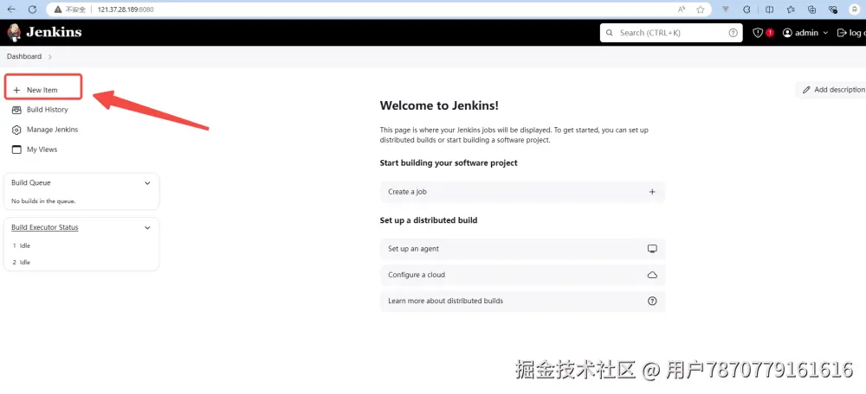The height and width of the screenshot is (394, 866).
Task: Focus the Jenkins search box
Action: [671, 33]
